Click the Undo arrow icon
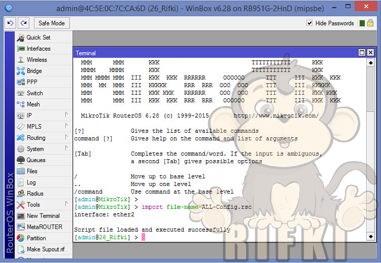 pyautogui.click(x=10, y=23)
